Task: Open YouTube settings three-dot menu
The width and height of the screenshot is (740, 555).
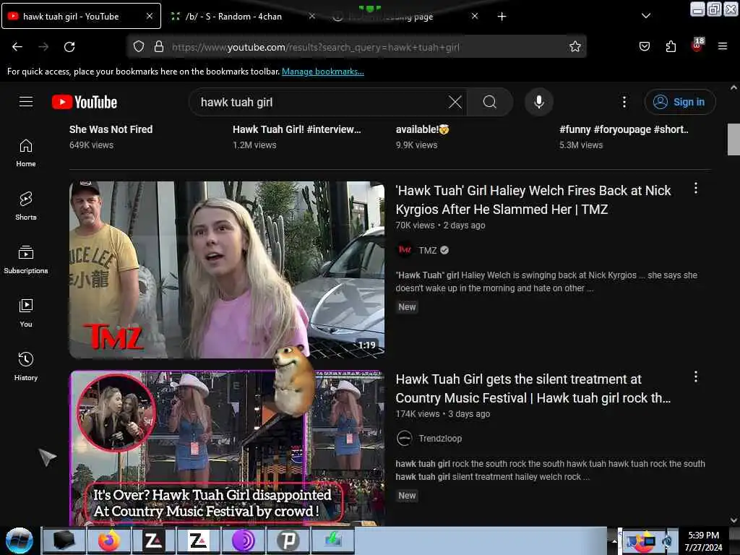Action: point(624,102)
